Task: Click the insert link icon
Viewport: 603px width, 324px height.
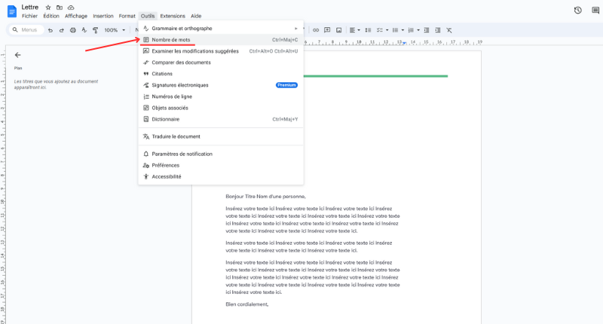Action: (x=315, y=30)
